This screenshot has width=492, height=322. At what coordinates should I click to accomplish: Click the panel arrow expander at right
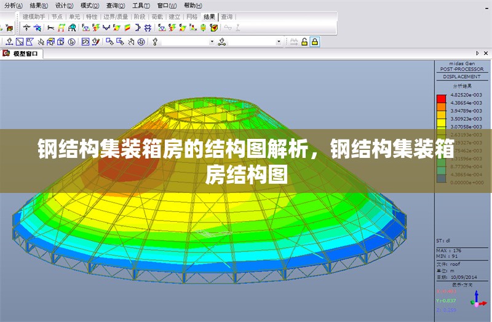tap(478, 53)
